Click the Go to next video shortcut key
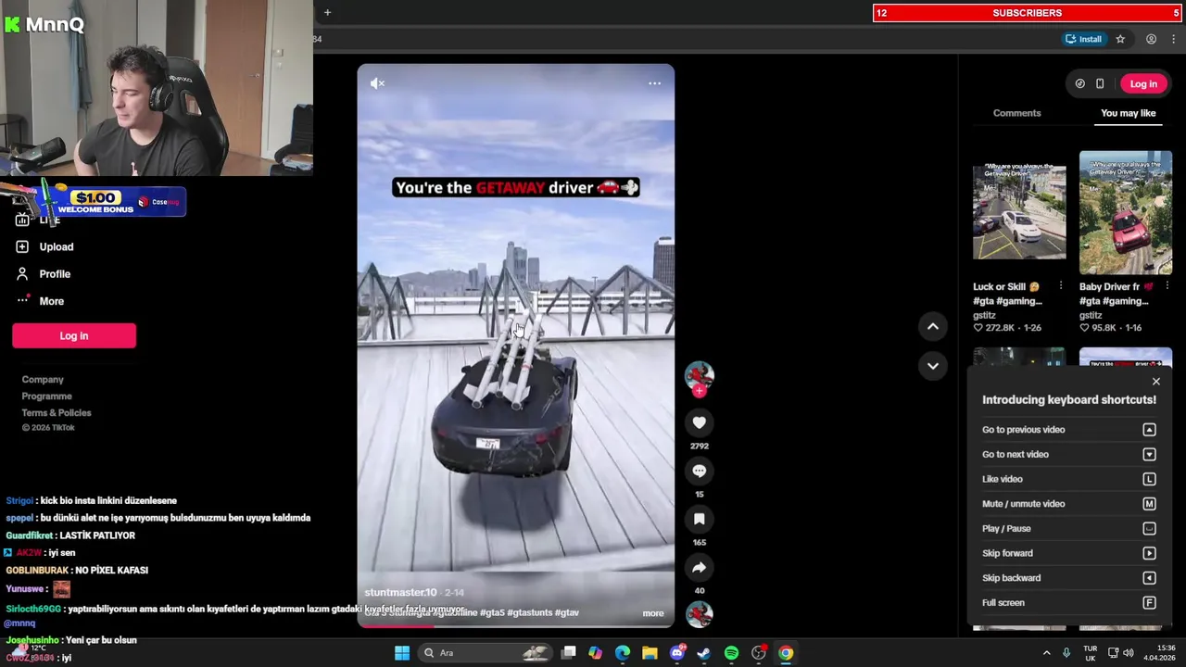The height and width of the screenshot is (667, 1186). (x=1149, y=454)
